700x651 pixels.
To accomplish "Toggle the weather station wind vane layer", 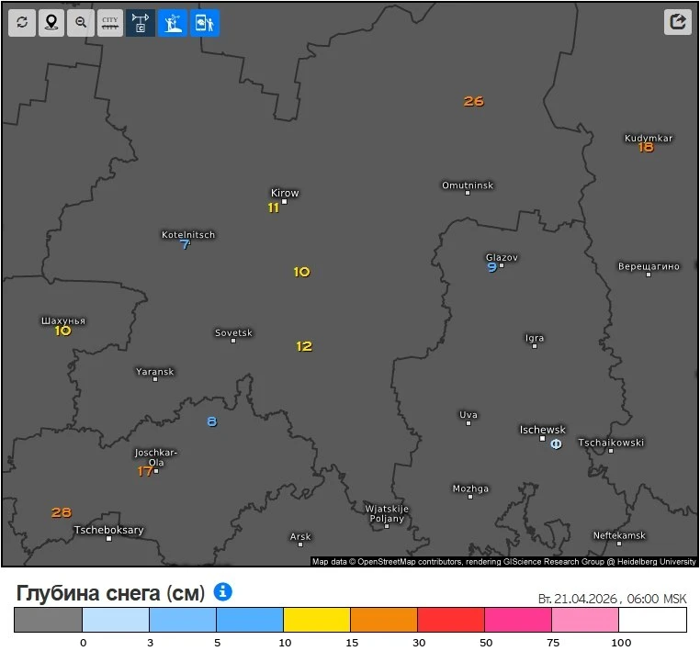I will 141,22.
